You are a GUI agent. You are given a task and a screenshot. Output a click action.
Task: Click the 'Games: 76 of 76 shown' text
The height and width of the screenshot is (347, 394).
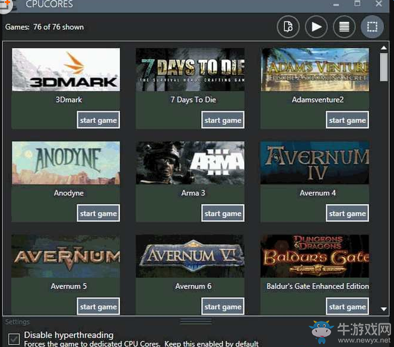(45, 27)
